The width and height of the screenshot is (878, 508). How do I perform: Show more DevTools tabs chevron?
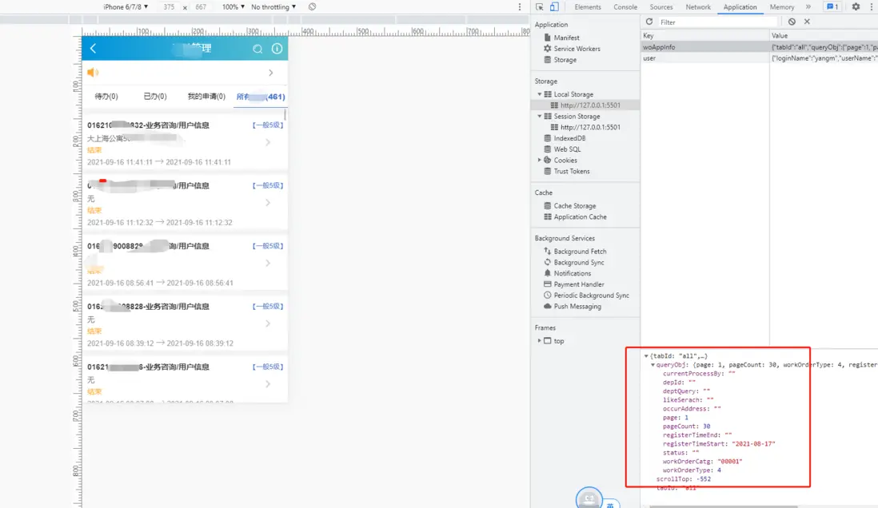click(808, 6)
